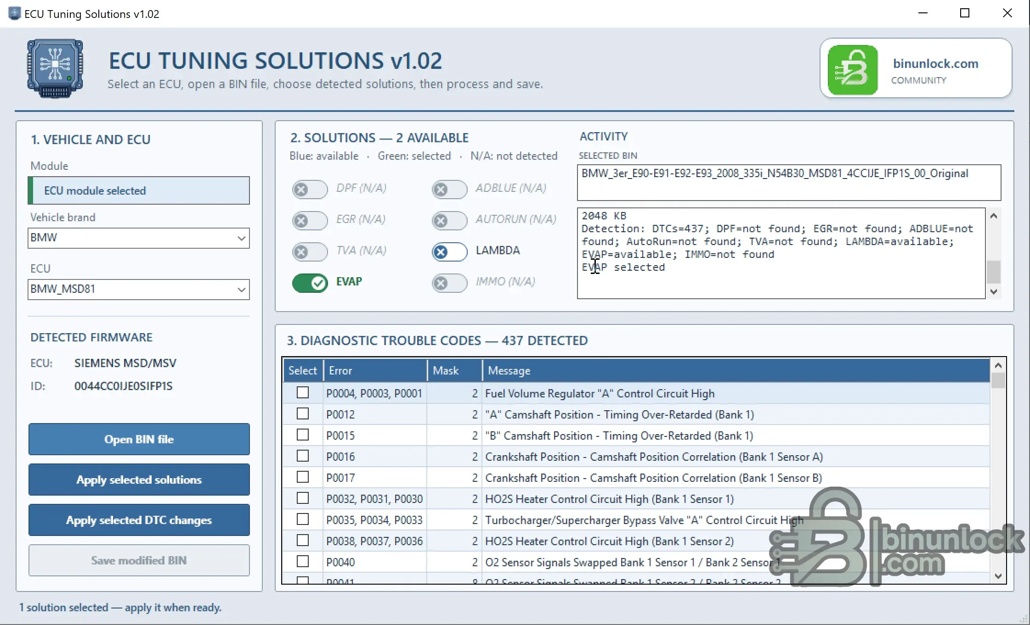Check the P0017 row checkbox
1030x625 pixels.
coord(303,477)
